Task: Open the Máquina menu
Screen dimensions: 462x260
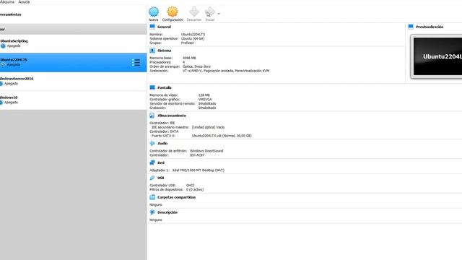Action: pos(7,1)
